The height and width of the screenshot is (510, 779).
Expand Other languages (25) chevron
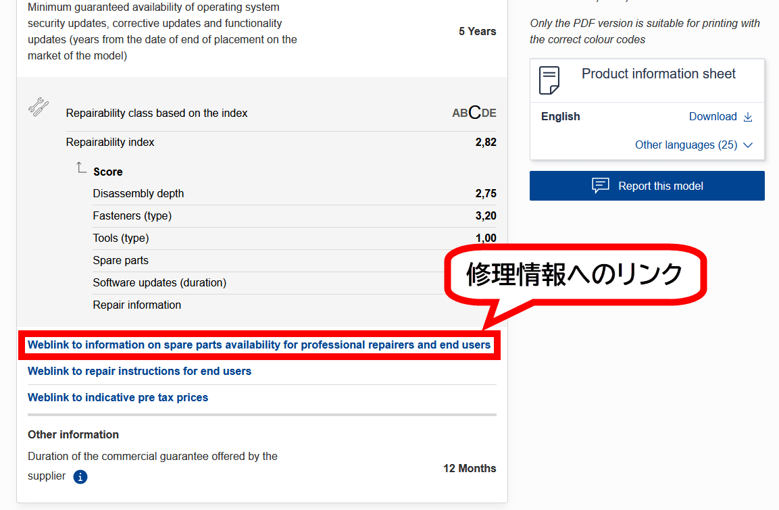tap(748, 145)
